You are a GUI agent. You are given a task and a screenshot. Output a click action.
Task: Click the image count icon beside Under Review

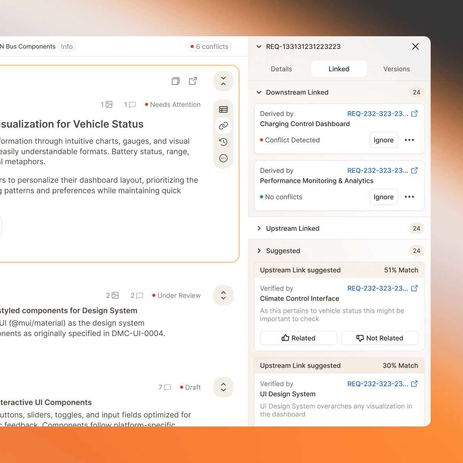coord(115,296)
